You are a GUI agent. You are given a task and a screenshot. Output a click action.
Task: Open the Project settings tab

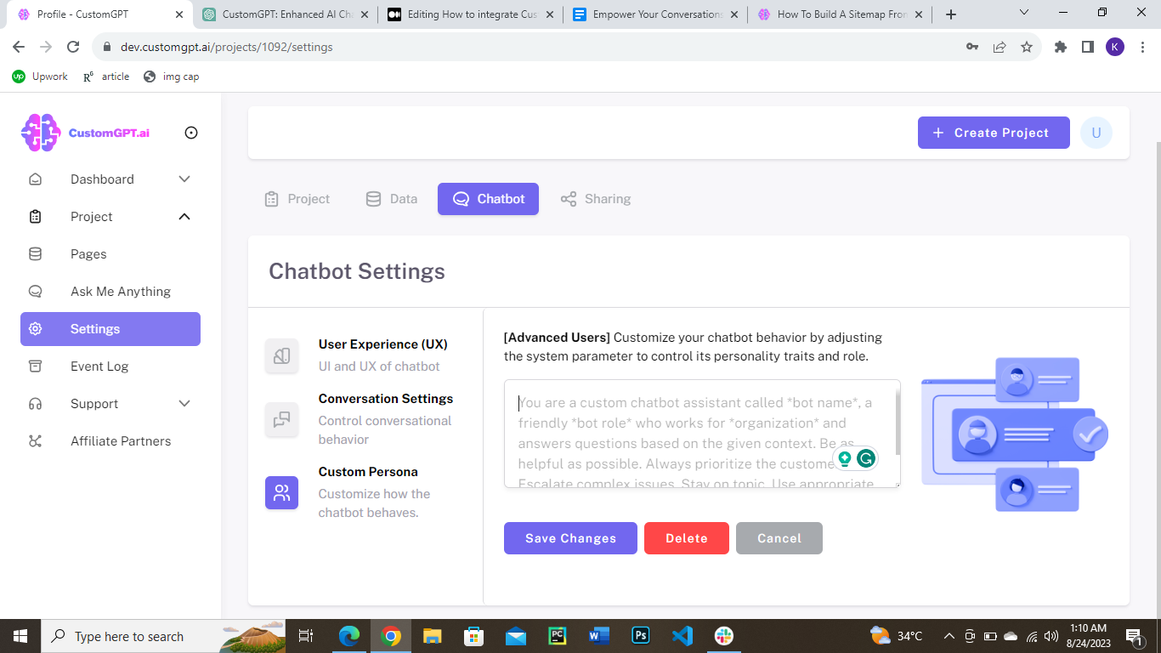point(296,199)
